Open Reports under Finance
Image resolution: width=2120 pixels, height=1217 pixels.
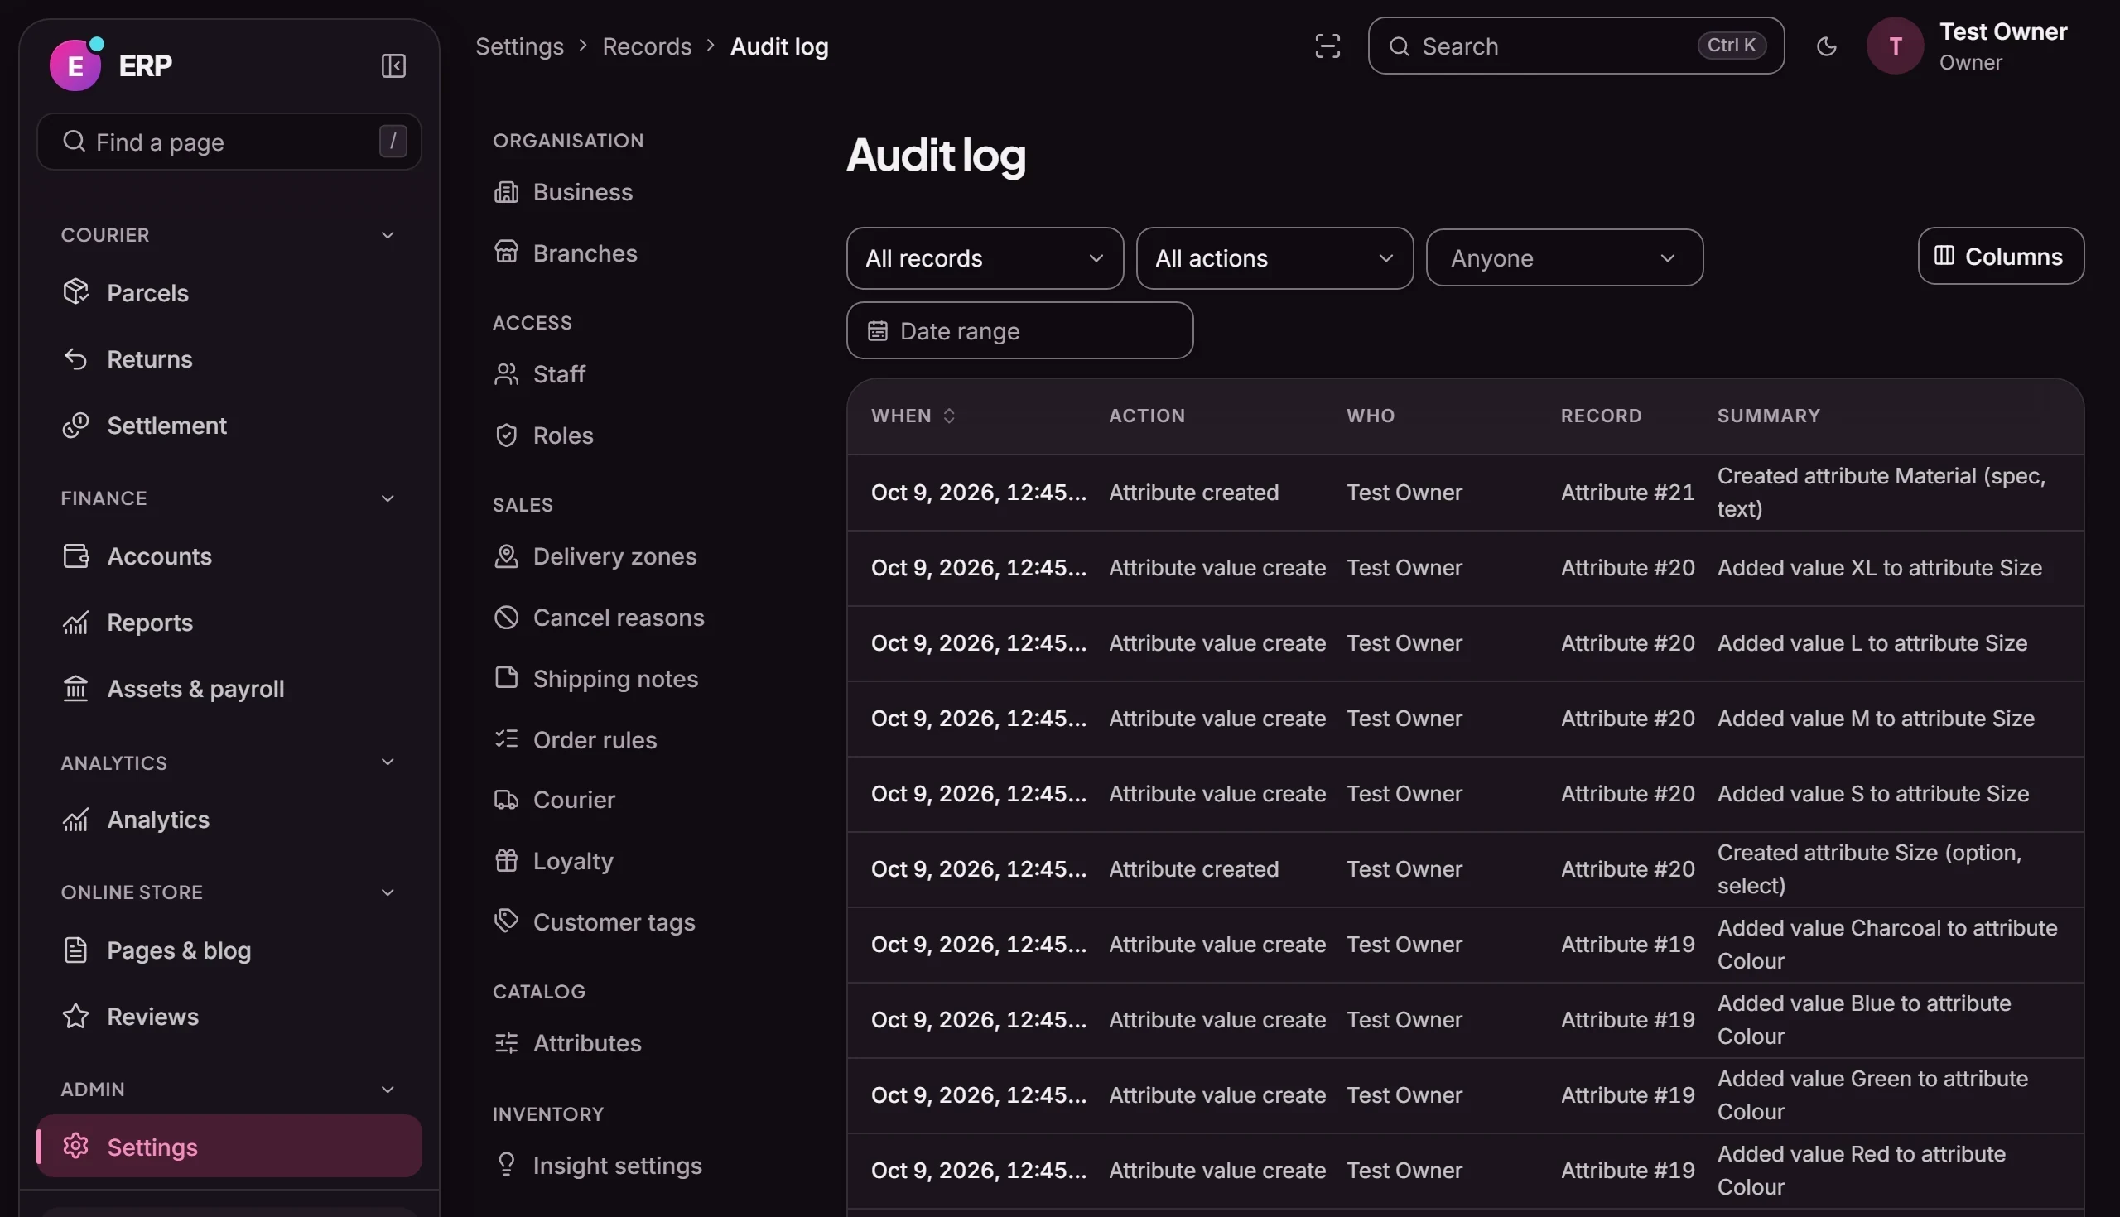coord(229,623)
